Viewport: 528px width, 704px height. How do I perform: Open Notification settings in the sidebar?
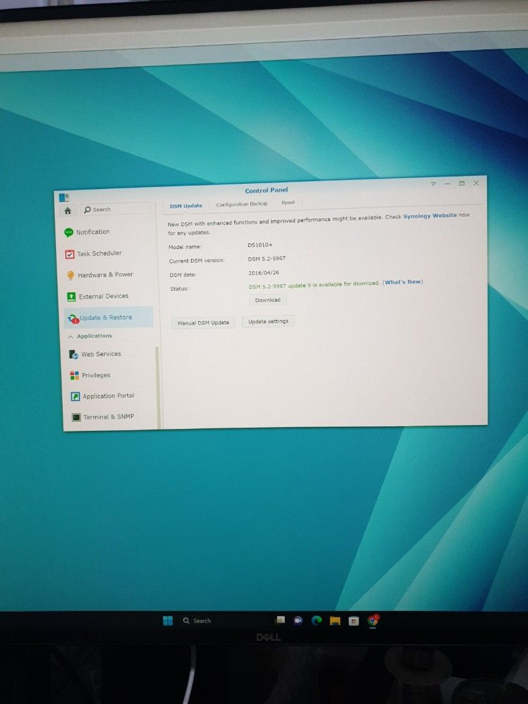tap(93, 232)
